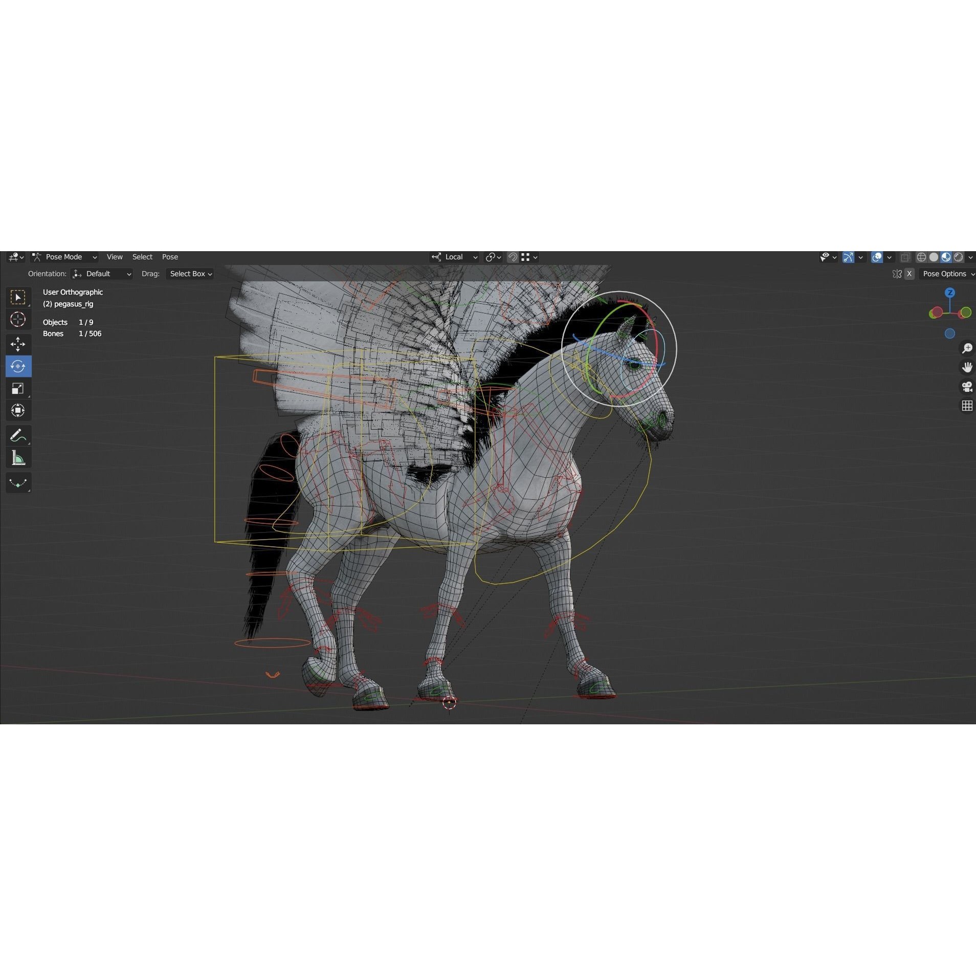Select the Move tool in the toolbar
The image size is (976, 976).
[18, 344]
